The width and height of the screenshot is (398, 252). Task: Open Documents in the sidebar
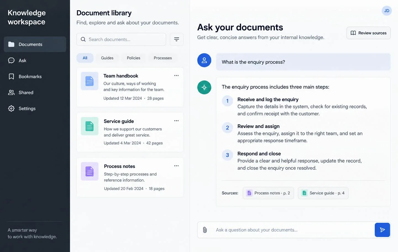coord(35,44)
